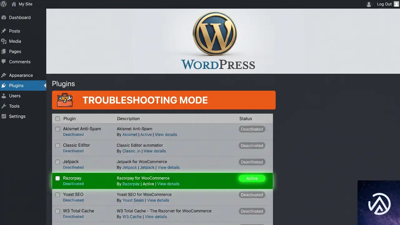
Task: Click the Active status badge for Razorpay
Action: (252, 178)
